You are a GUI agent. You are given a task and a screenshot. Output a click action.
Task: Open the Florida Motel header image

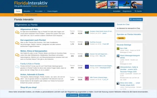point(101,5)
